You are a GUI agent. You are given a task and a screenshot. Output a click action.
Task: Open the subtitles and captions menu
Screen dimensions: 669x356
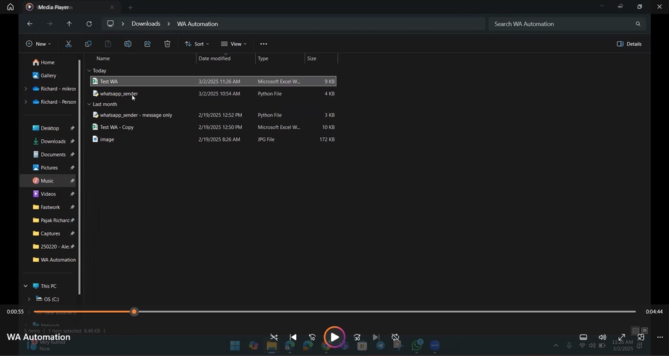[583, 337]
